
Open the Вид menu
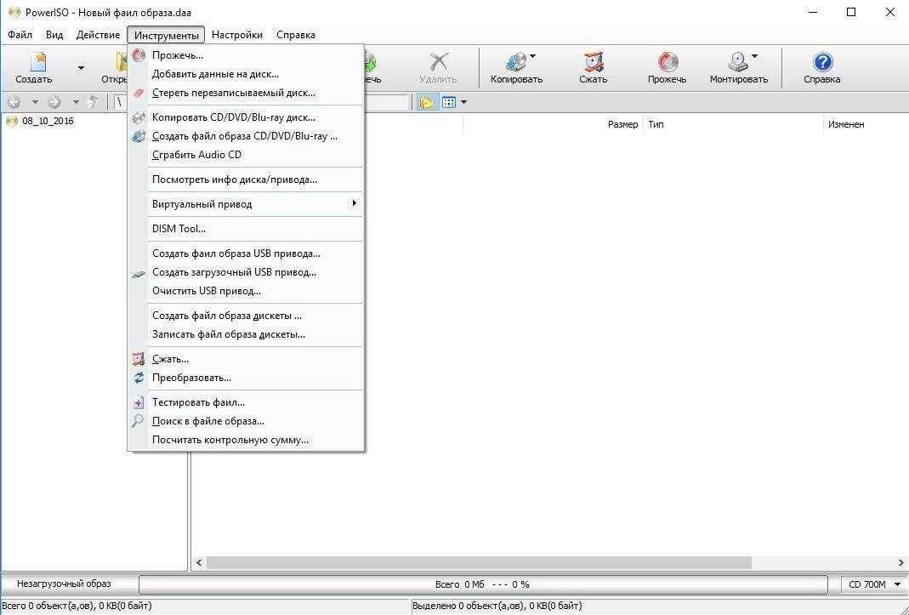[54, 35]
